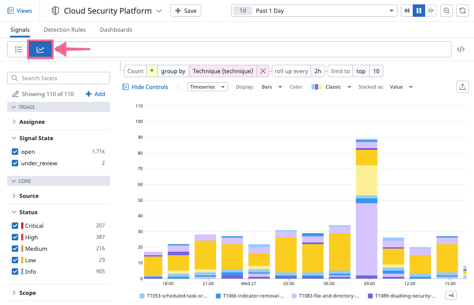
Task: Click the export graph icon
Action: 462,87
